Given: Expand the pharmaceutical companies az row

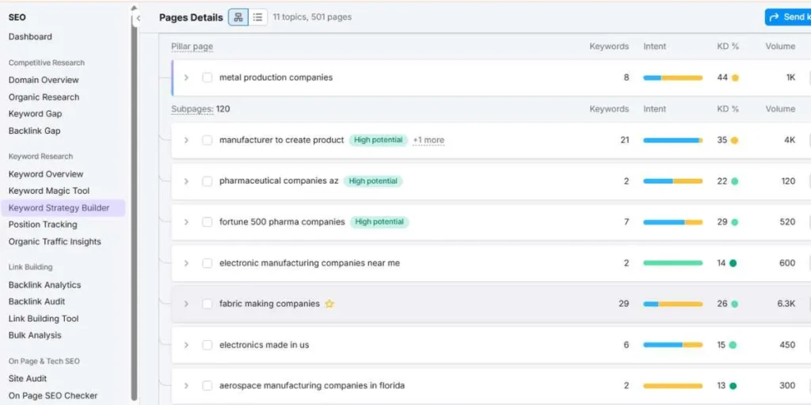Looking at the screenshot, I should 186,181.
